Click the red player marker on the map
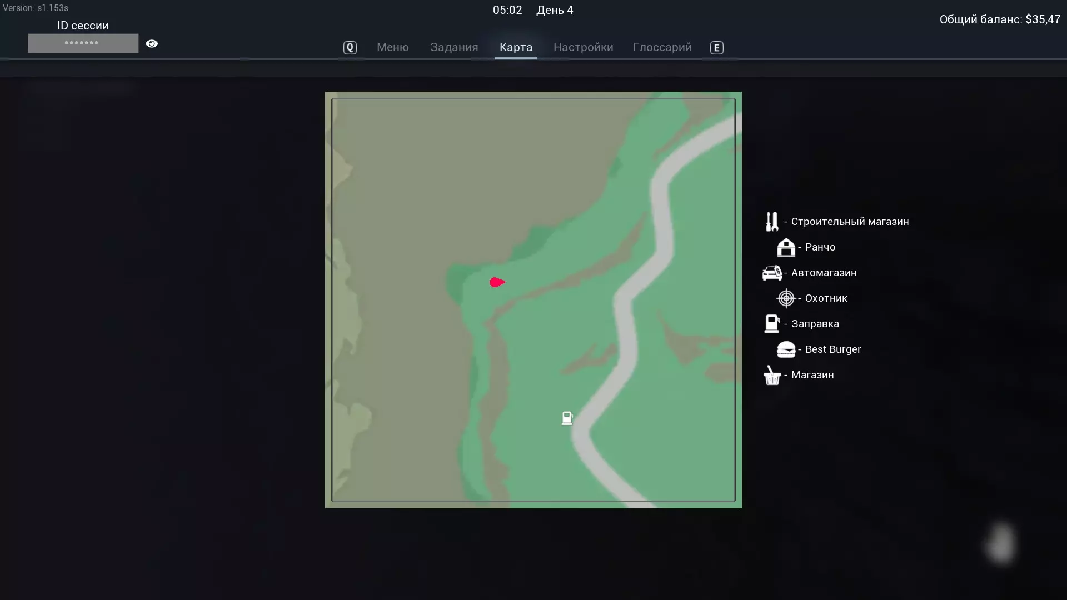 click(x=497, y=282)
